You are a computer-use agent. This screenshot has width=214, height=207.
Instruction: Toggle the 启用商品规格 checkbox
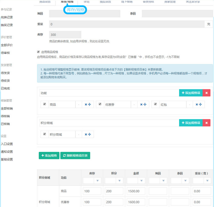pyautogui.click(x=39, y=52)
